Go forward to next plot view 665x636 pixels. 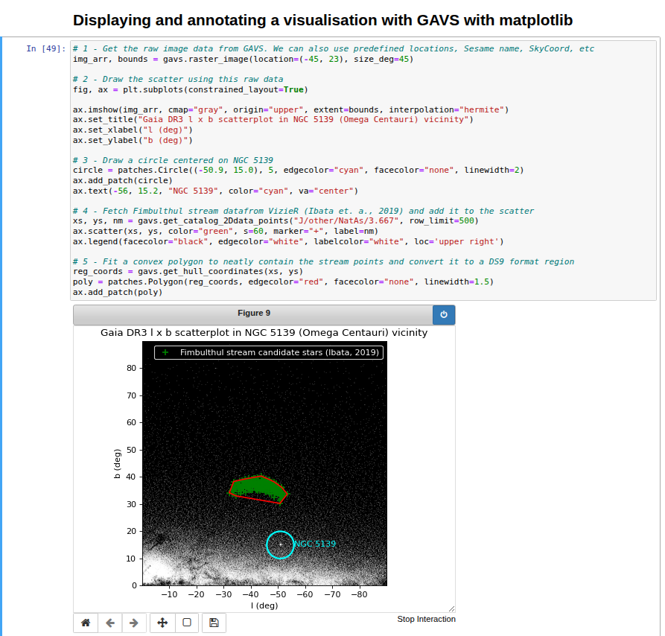133,623
